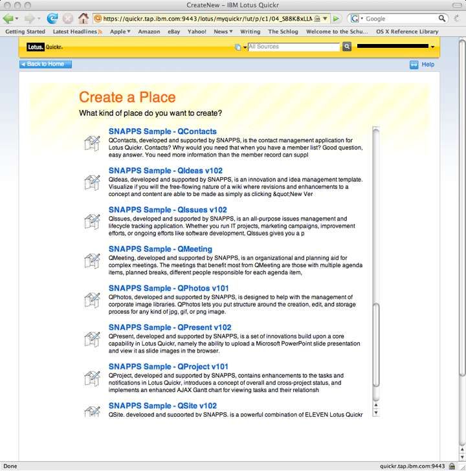Open the eBay bookmark
This screenshot has width=466, height=471.
[173, 32]
